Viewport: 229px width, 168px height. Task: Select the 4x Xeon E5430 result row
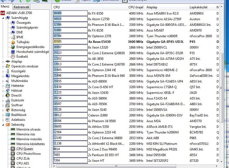pos(136,42)
